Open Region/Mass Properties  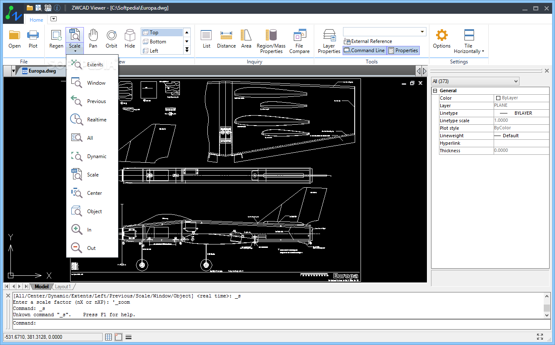coord(271,41)
